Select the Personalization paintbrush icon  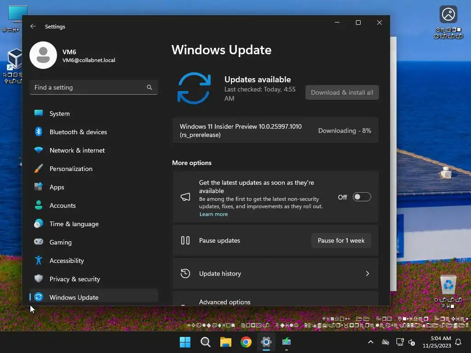[39, 168]
